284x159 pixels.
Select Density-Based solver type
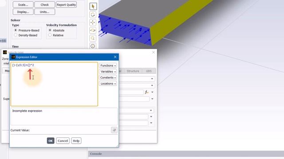[26, 35]
